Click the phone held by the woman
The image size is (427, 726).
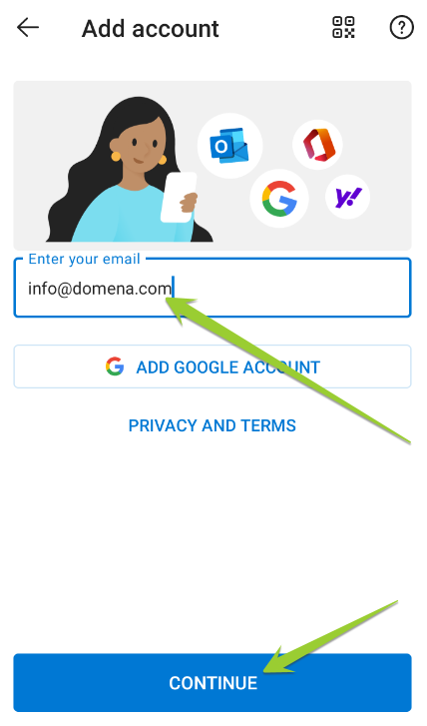point(178,198)
